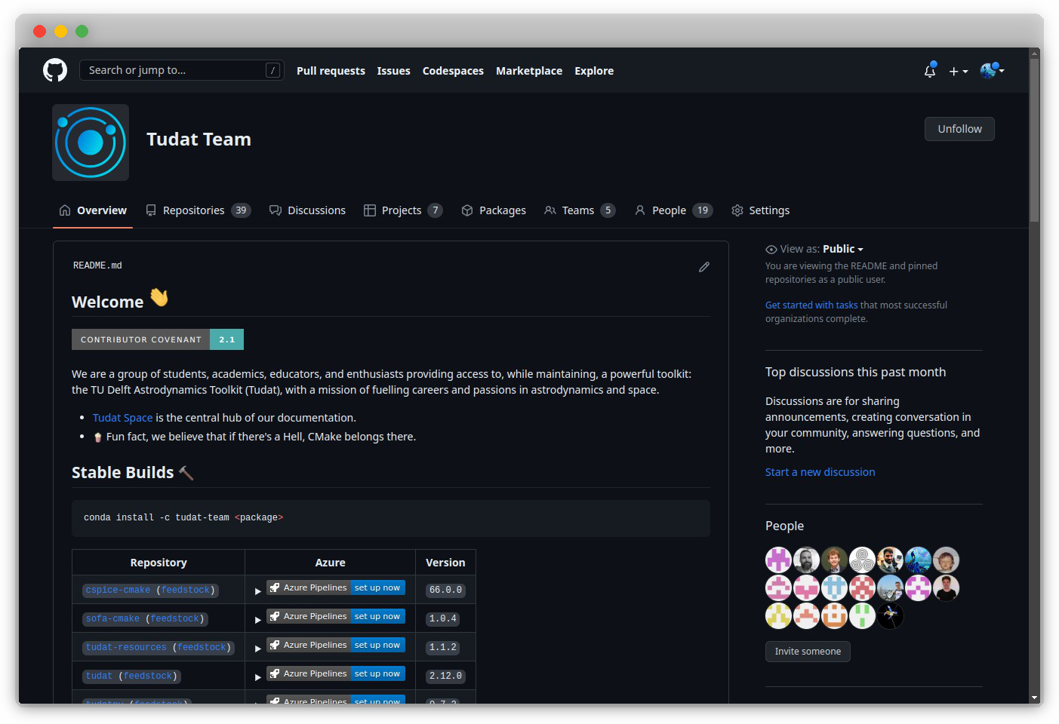Click version cell 1.1.2

[x=443, y=648]
